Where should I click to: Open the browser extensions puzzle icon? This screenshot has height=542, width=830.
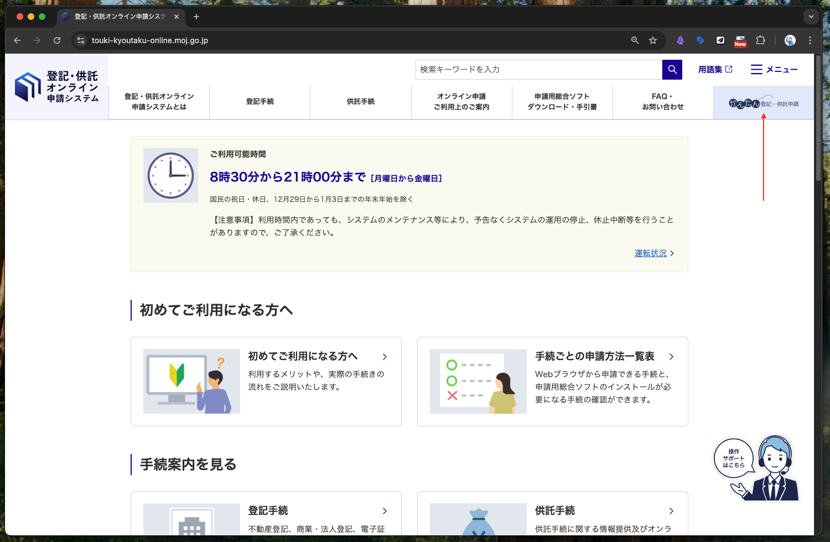760,40
